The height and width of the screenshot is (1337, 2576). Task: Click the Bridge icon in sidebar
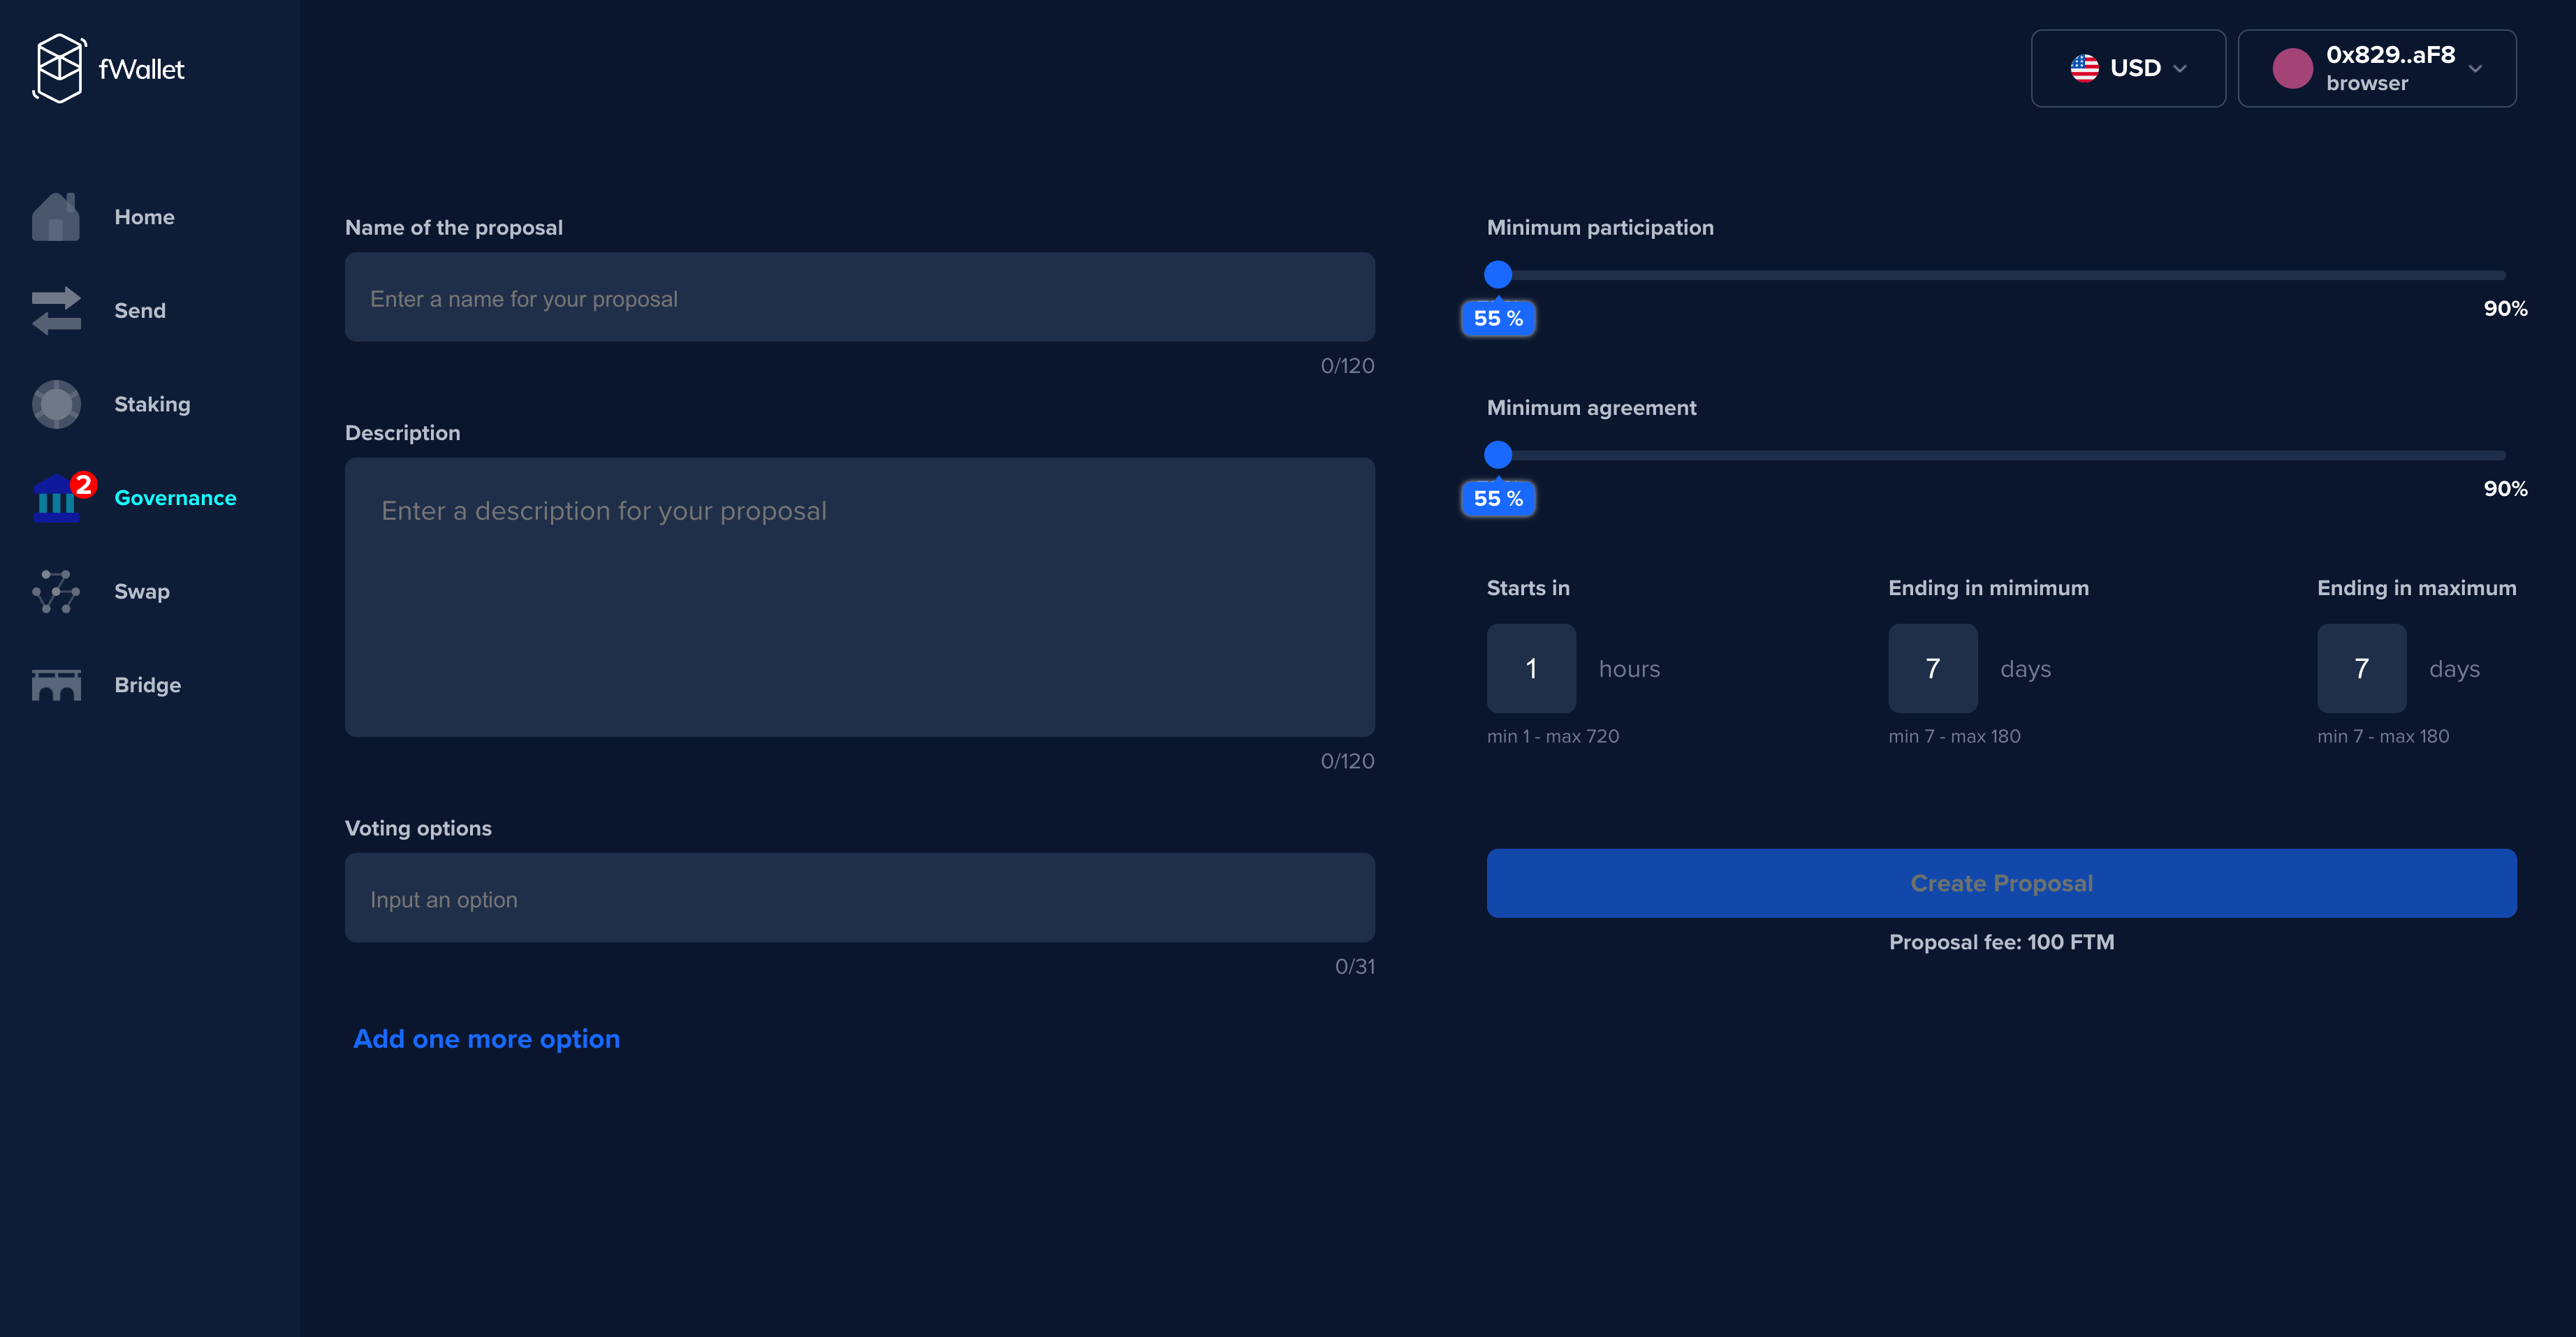point(56,685)
